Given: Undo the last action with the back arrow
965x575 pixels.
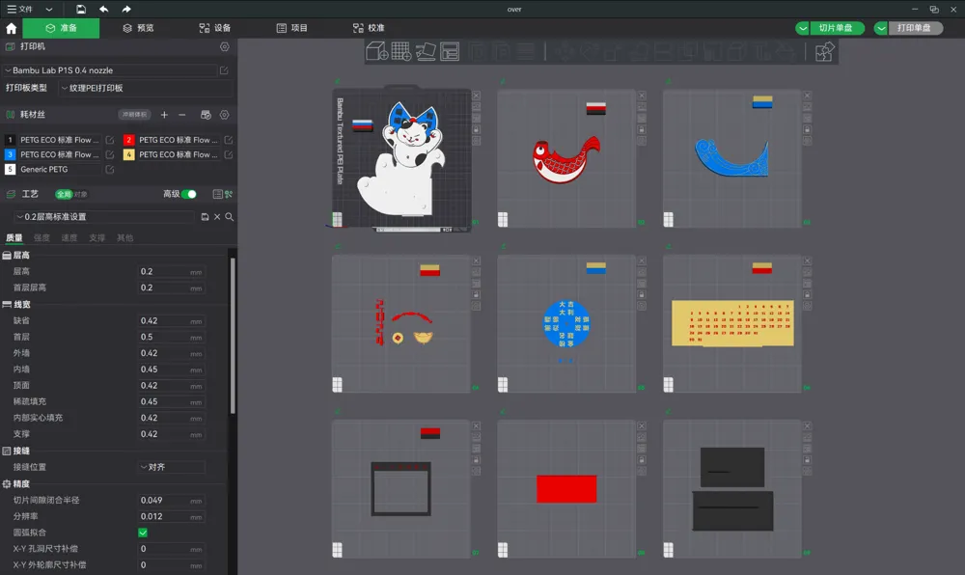Looking at the screenshot, I should (x=103, y=10).
